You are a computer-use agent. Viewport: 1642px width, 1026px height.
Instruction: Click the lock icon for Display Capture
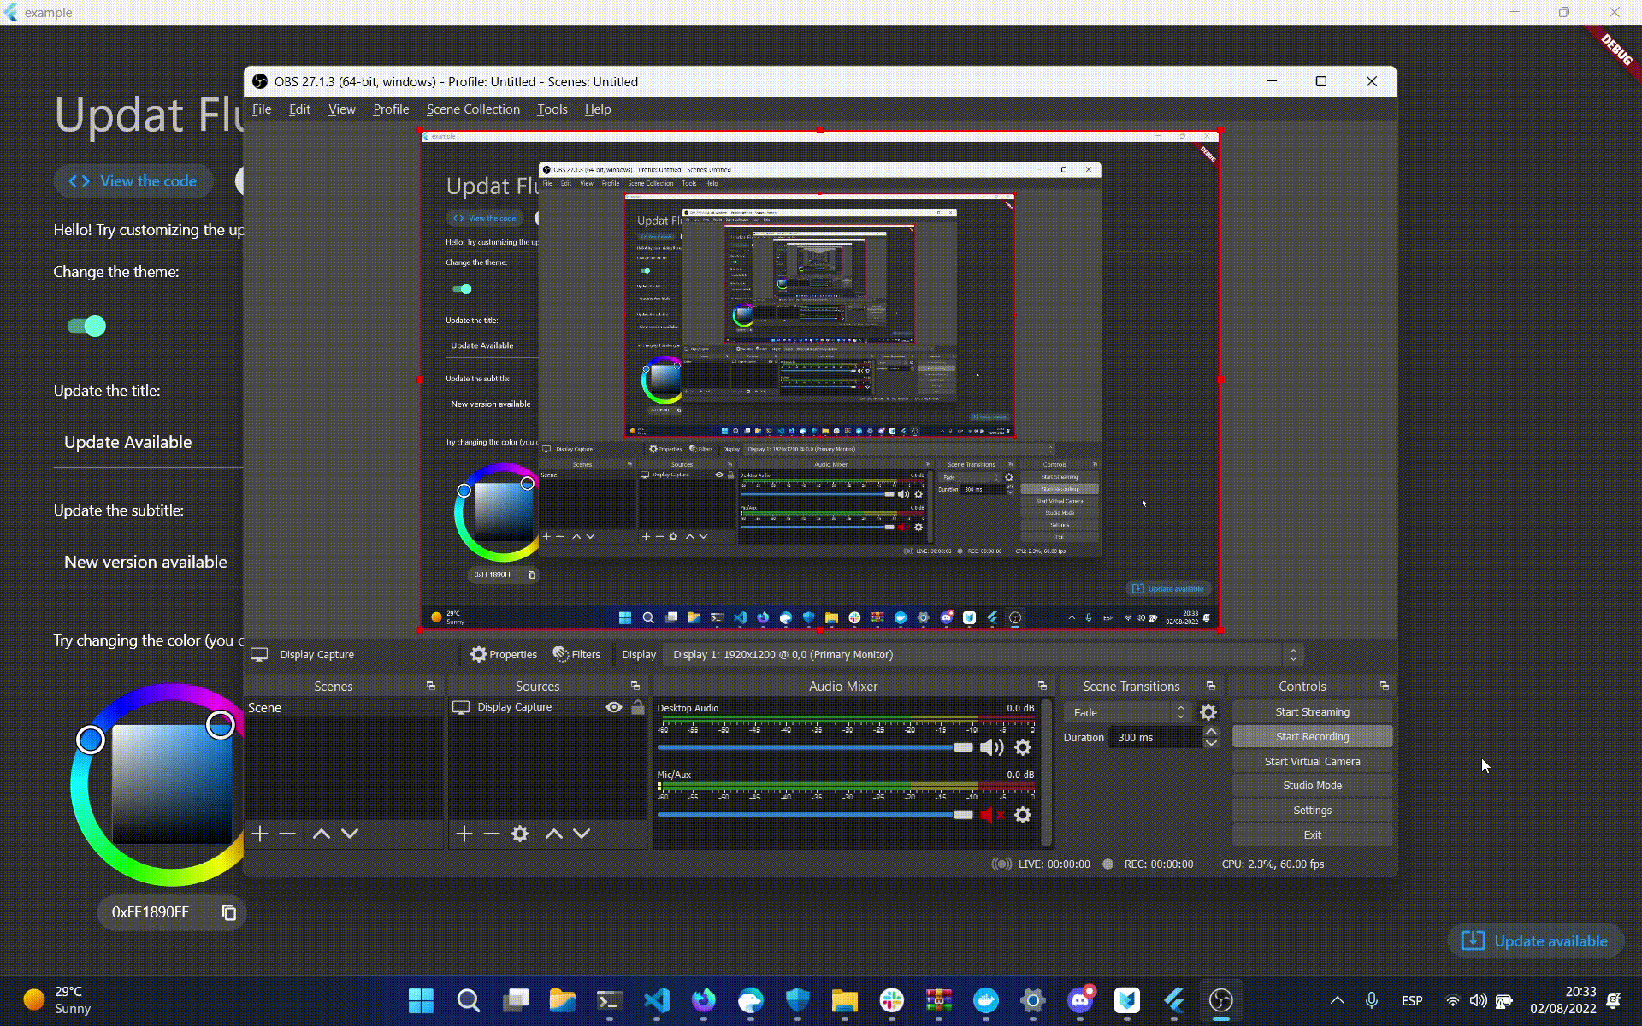(x=638, y=707)
